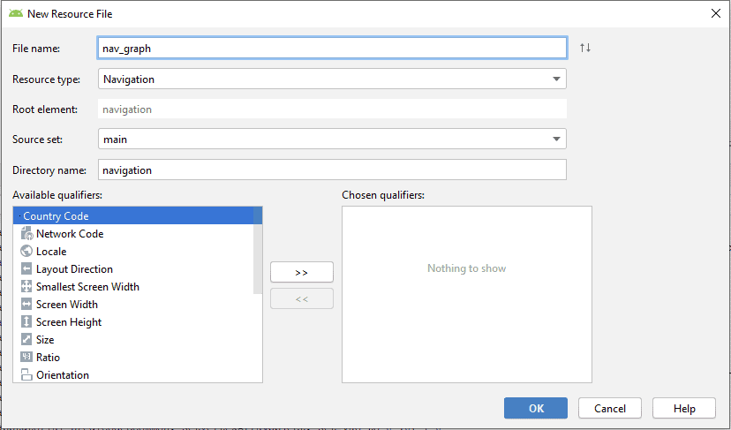This screenshot has height=430, width=731.
Task: Click inside the Directory name field
Action: point(332,170)
